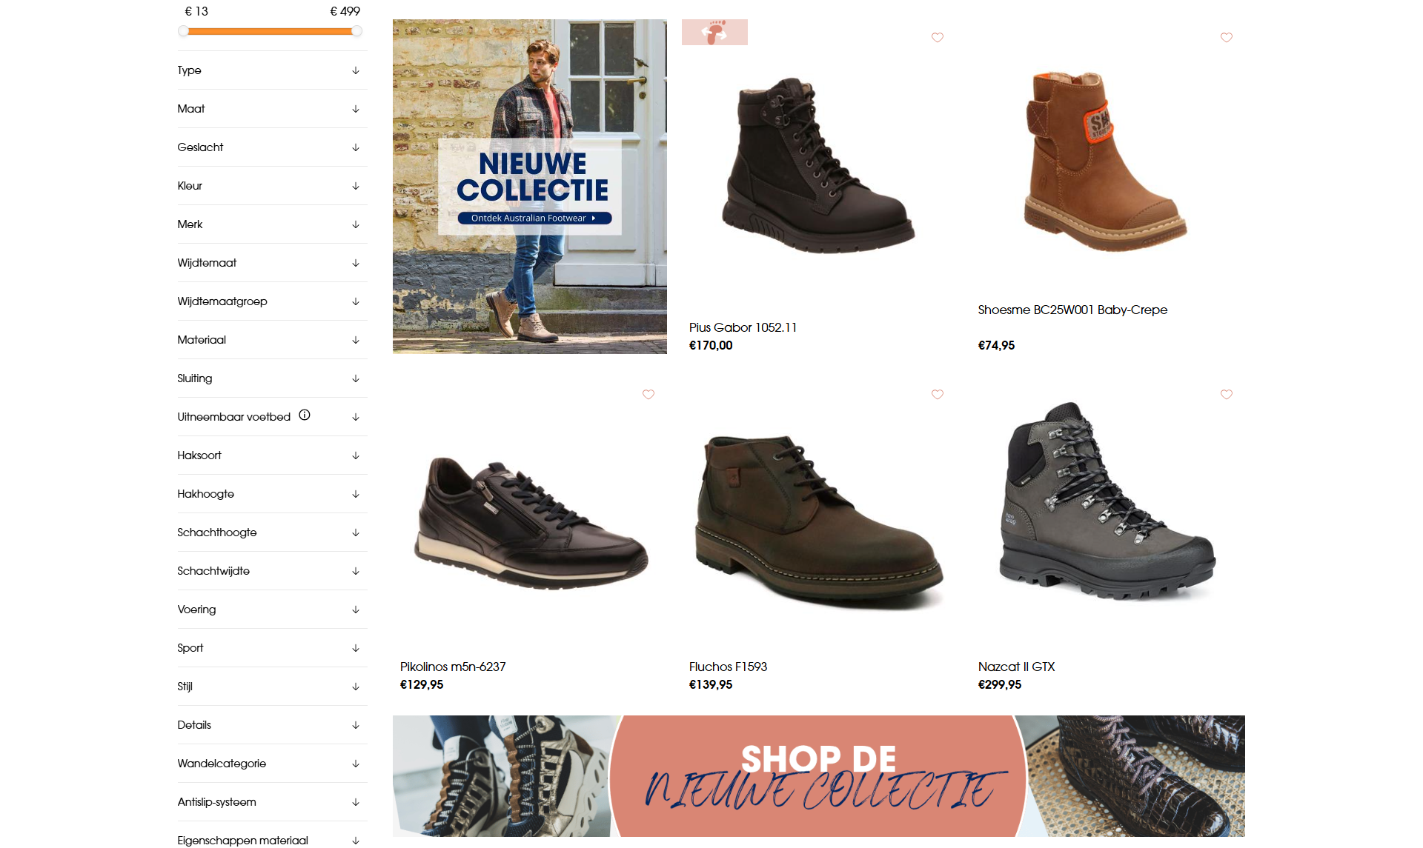Add Pius Gabor 1052.11 to wishlist heart

tap(938, 38)
